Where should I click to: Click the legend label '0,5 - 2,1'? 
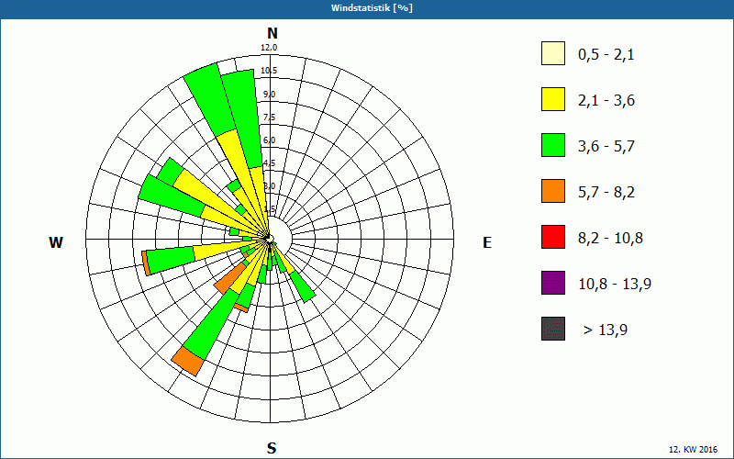[606, 55]
